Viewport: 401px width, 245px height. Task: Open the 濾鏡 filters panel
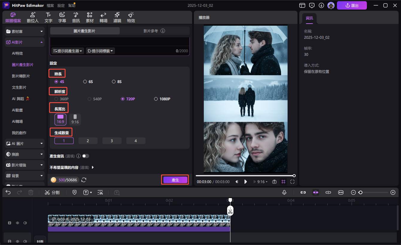pos(117,17)
